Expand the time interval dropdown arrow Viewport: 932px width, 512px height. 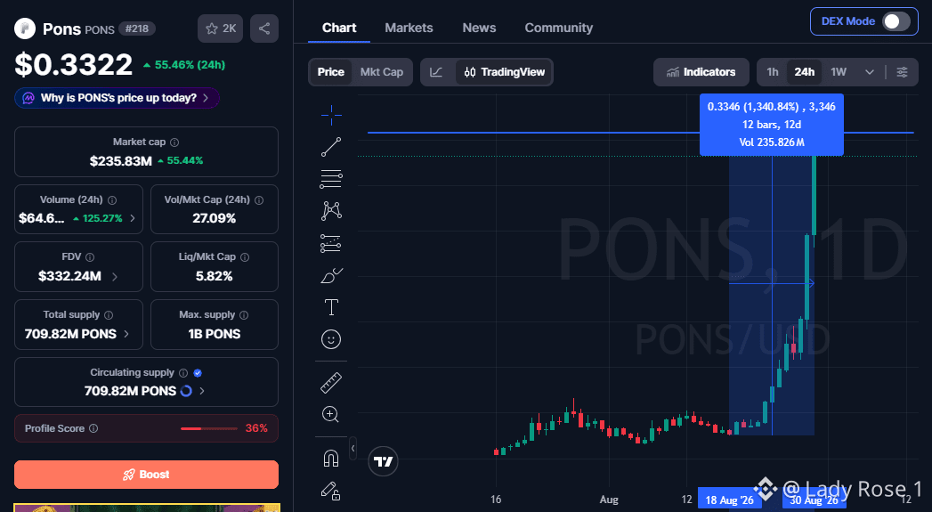tap(870, 72)
